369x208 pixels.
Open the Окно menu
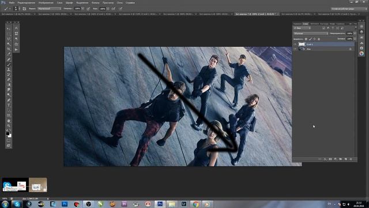point(120,2)
